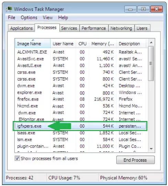
Task: Click the scrollbar up arrow
Action: point(151,43)
